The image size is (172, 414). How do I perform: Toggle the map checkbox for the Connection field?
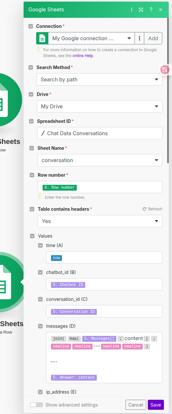pyautogui.click(x=31, y=26)
